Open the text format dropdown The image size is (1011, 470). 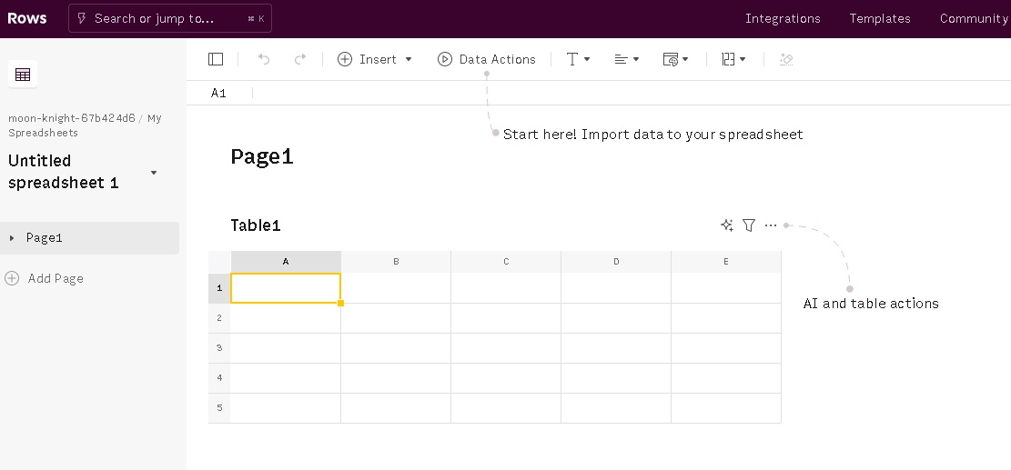click(578, 59)
